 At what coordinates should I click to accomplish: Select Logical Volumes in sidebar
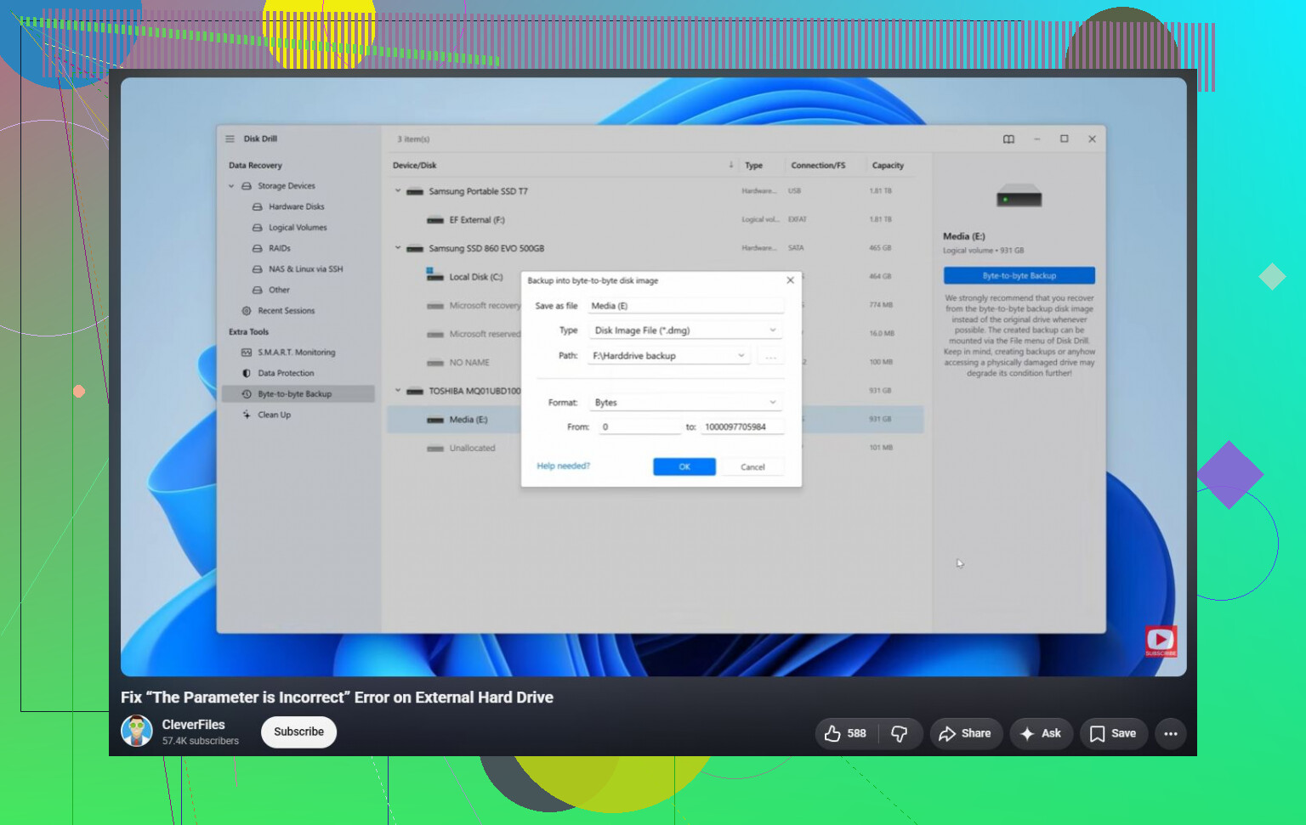(298, 228)
